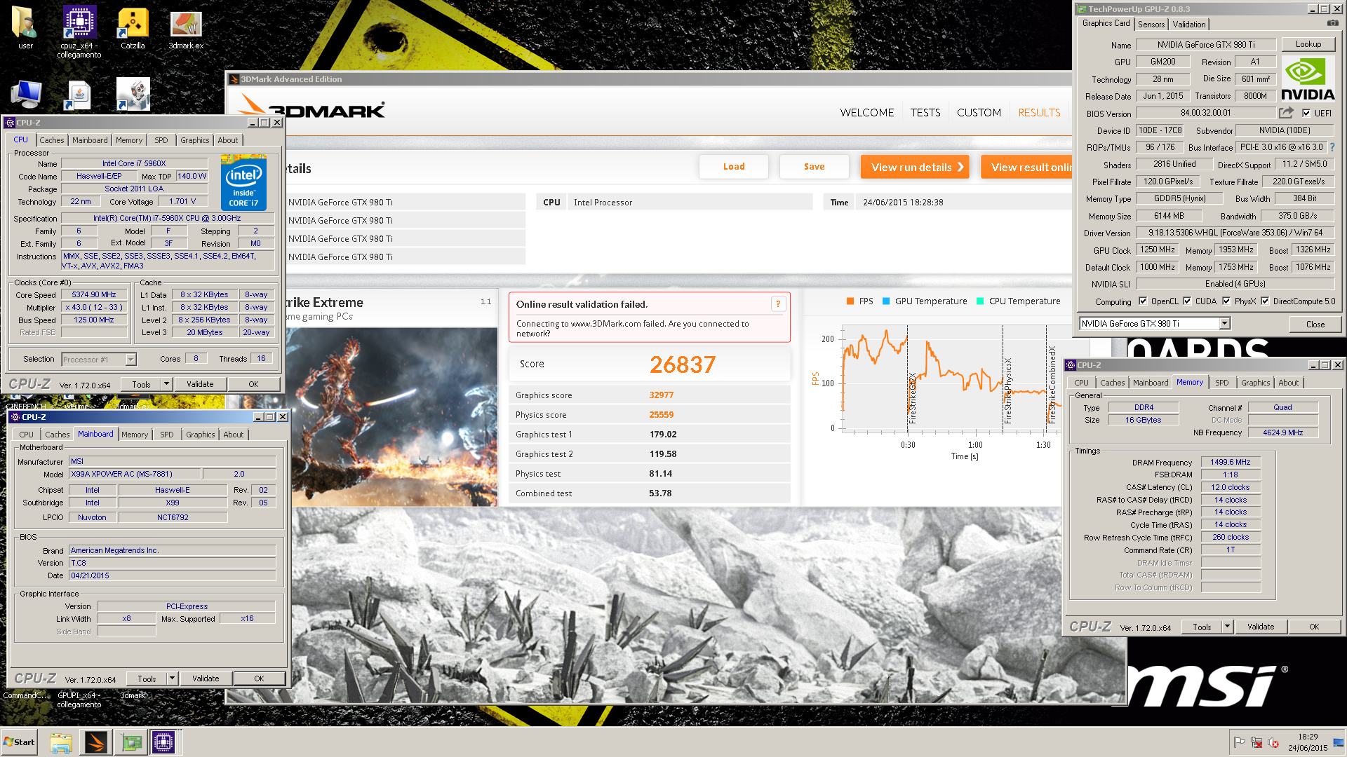The height and width of the screenshot is (757, 1347).
Task: Toggle the UEFI checkbox in GPU-Z
Action: (1306, 113)
